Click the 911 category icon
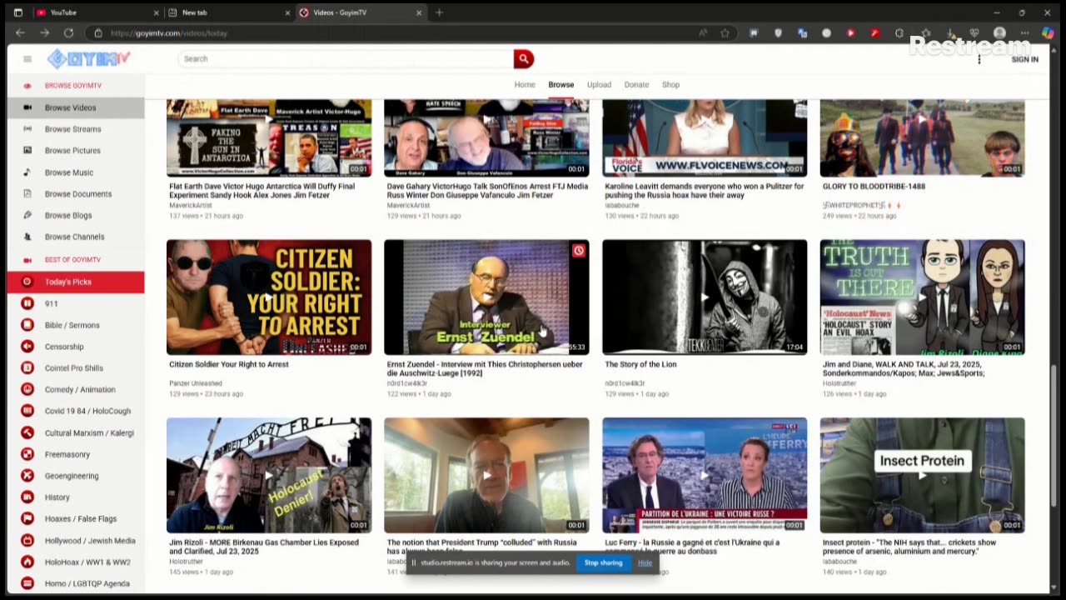 click(x=27, y=303)
